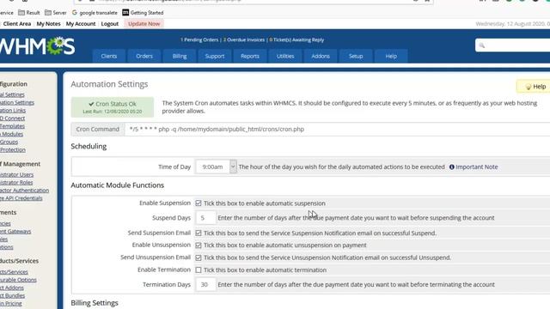The height and width of the screenshot is (309, 550).
Task: Open Two-Factor Authentication in the sidebar
Action: click(x=25, y=191)
